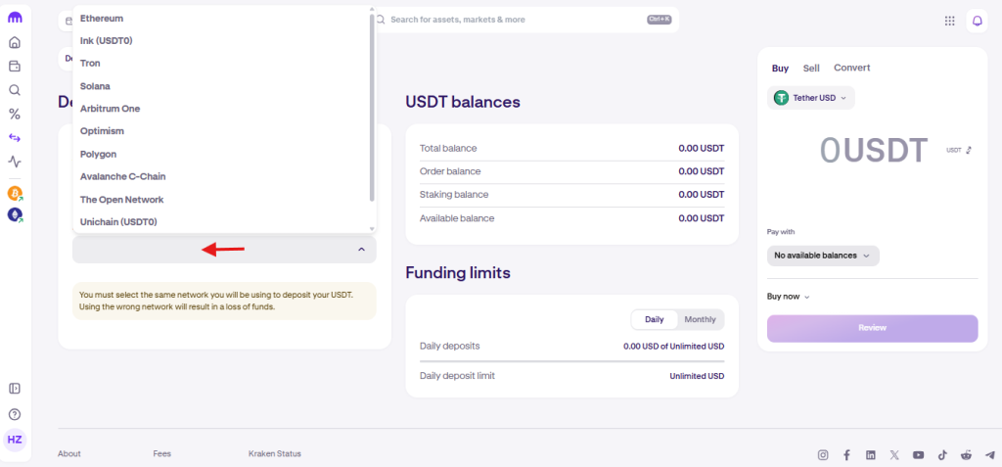Viewport: 1002px width, 467px height.
Task: Open Kraken Facebook page
Action: coord(846,455)
